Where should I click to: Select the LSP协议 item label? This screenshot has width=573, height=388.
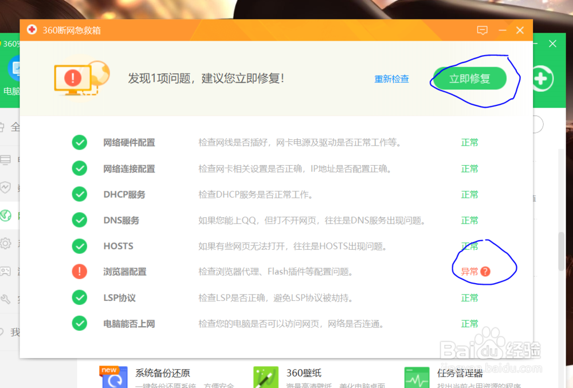pyautogui.click(x=120, y=298)
